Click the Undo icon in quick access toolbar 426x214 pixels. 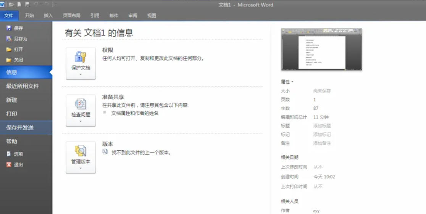(x=36, y=4)
